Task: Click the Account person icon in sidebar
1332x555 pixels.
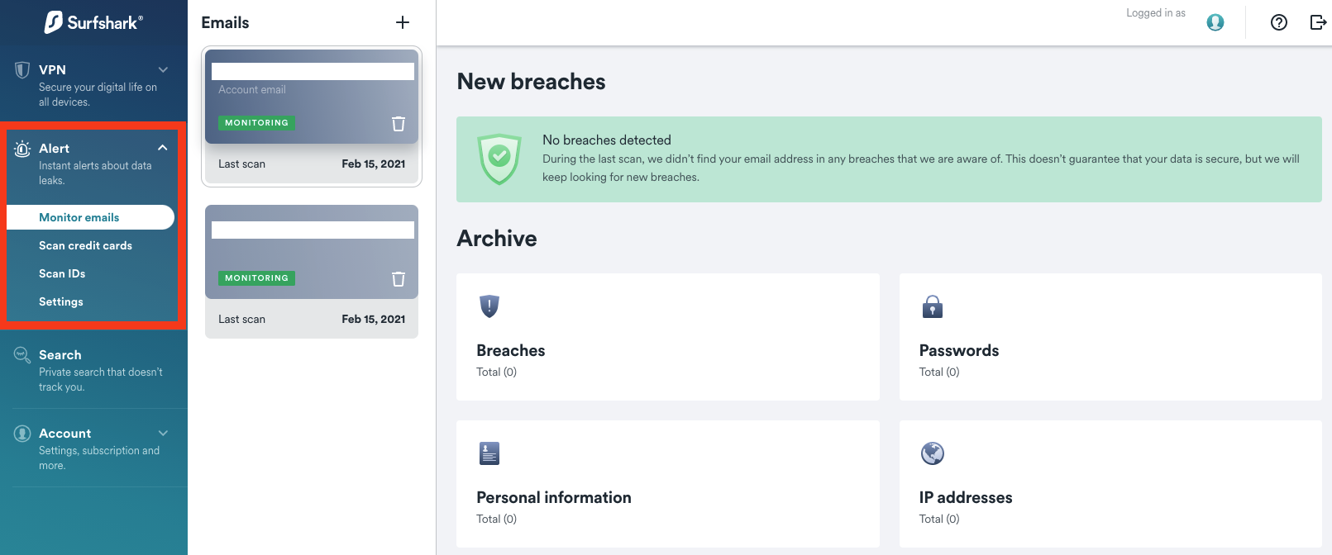Action: 22,434
